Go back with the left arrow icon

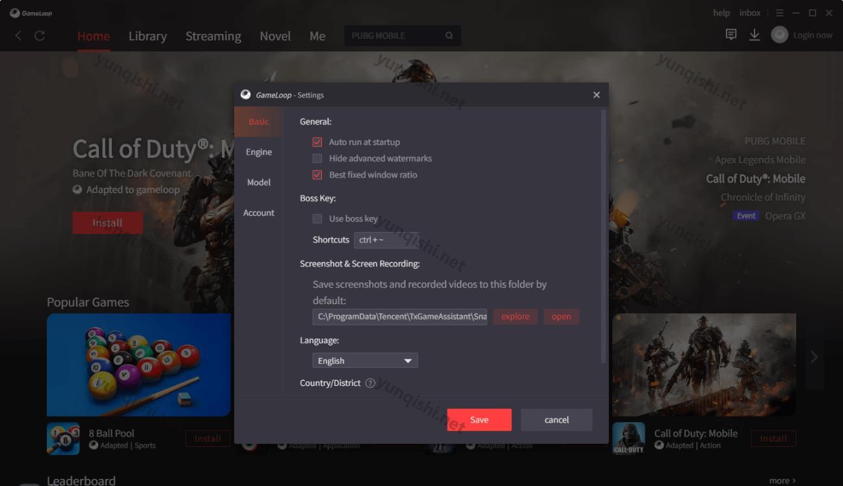[x=18, y=36]
